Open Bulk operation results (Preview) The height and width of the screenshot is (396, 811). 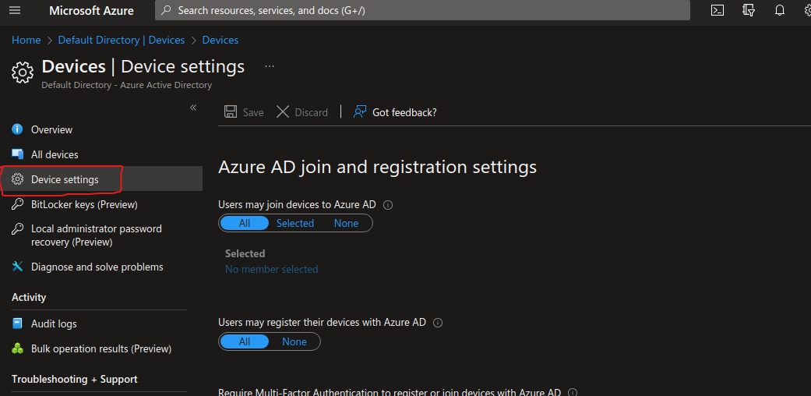point(101,348)
